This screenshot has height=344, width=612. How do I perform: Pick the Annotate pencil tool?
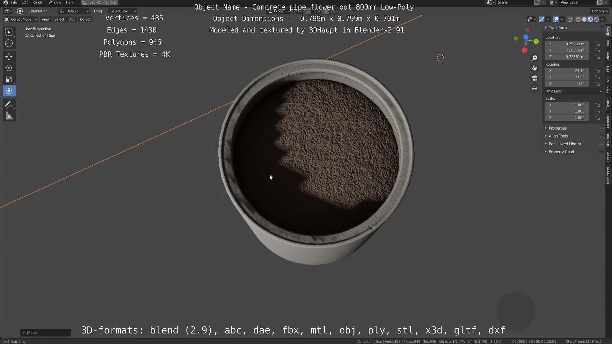[x=9, y=104]
